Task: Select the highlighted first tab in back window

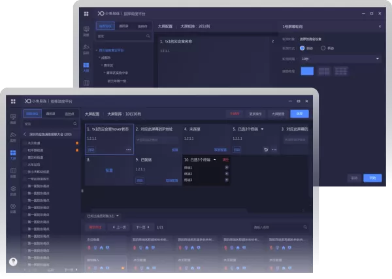Action: [105, 26]
